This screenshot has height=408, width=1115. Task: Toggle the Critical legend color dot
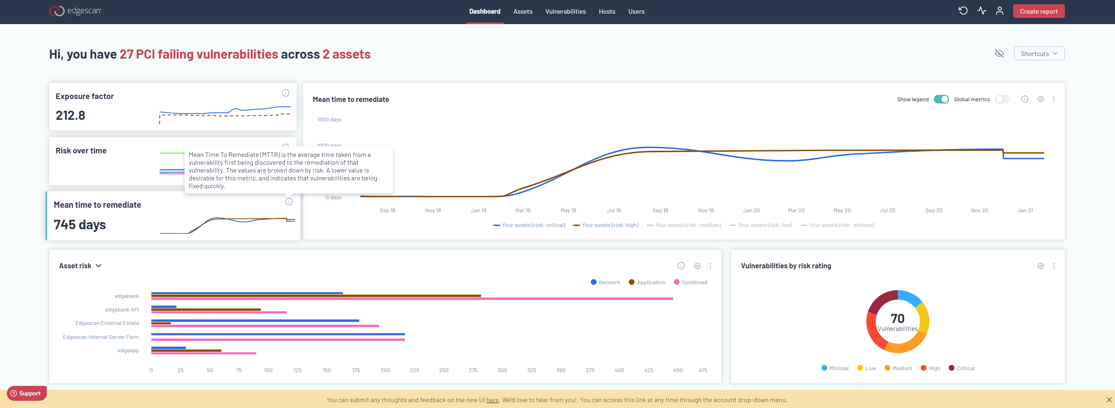(x=951, y=368)
